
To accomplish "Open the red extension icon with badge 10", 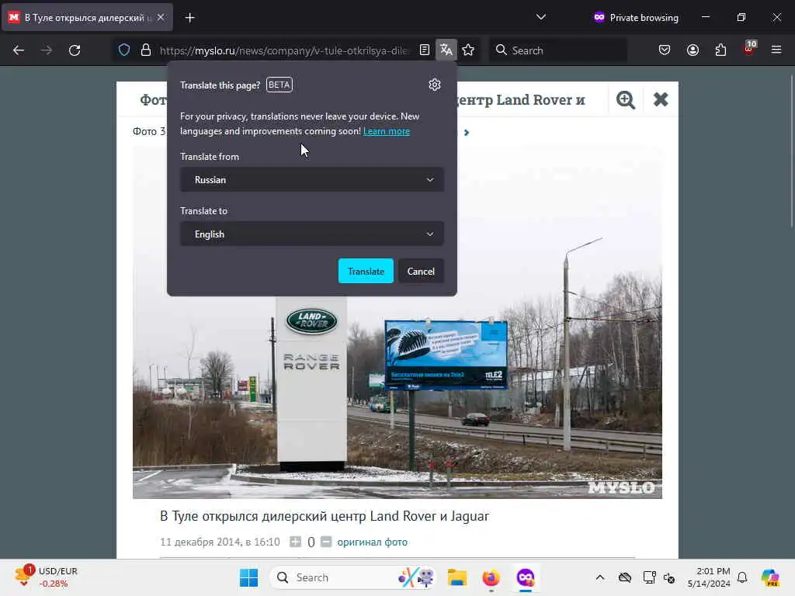I will pyautogui.click(x=749, y=48).
